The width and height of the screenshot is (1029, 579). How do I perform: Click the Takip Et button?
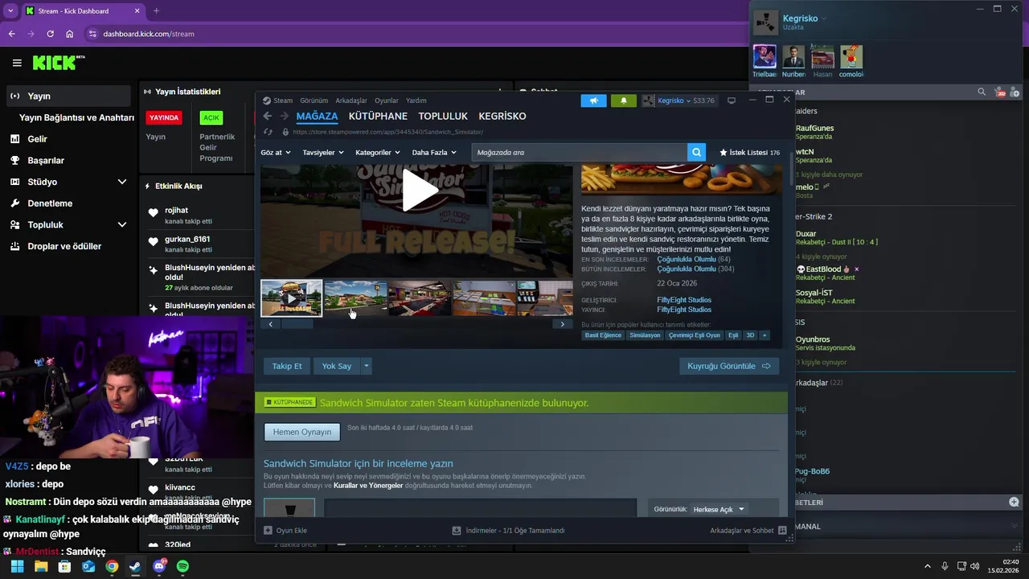[287, 366]
